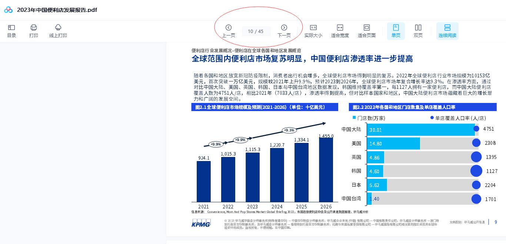Click the KPMG logo on the page
The image size is (506, 244).
tap(201, 223)
